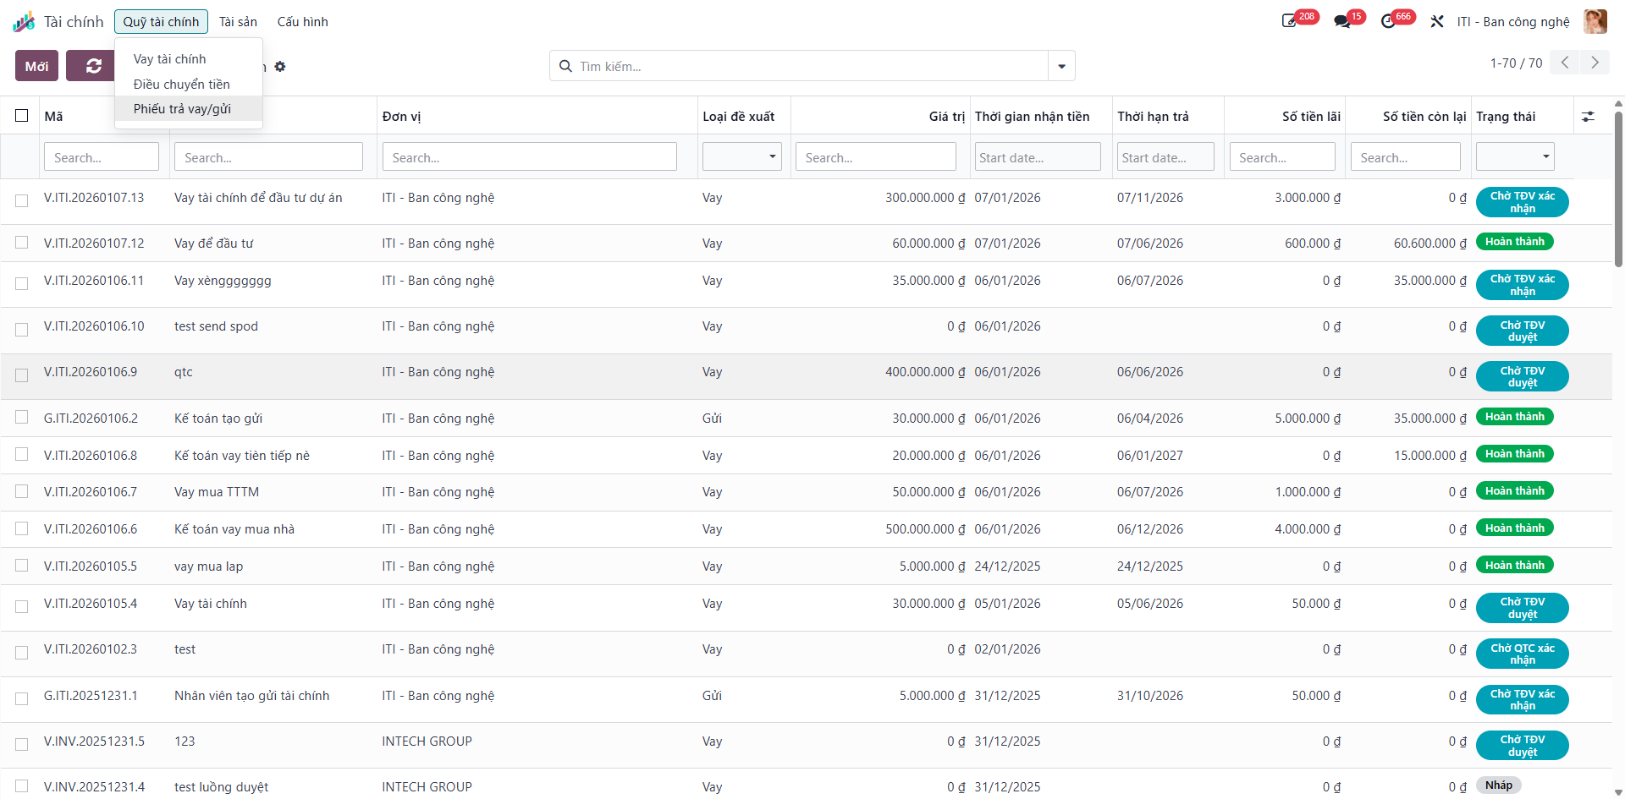Tick the select-all header checkbox
Viewport: 1625px width, 799px height.
click(x=22, y=116)
